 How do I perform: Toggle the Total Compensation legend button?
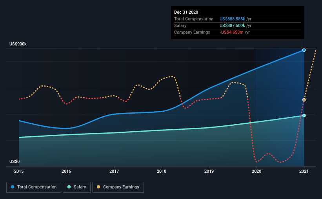click(x=34, y=187)
